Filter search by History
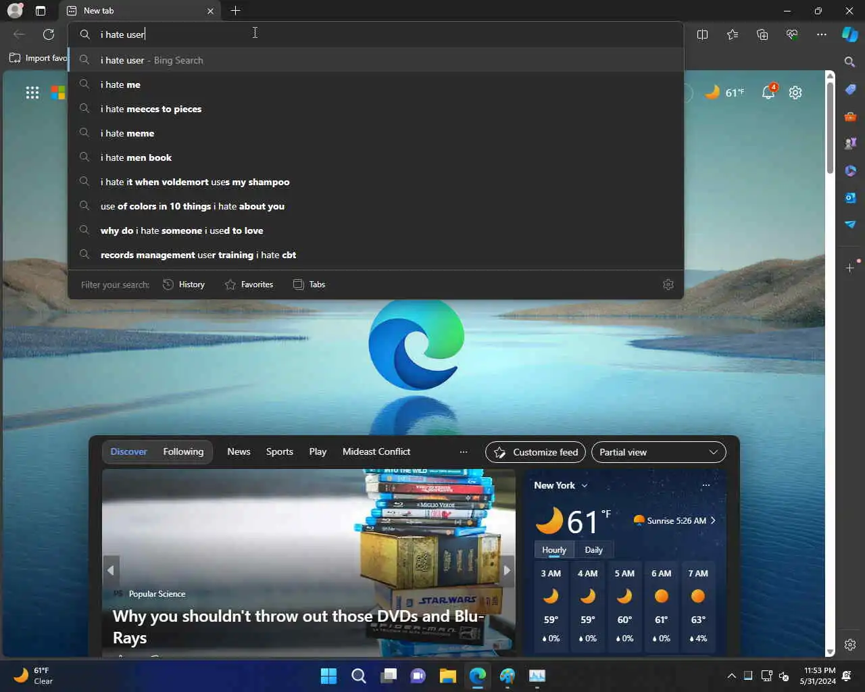Viewport: 865px width, 692px height. tap(184, 285)
